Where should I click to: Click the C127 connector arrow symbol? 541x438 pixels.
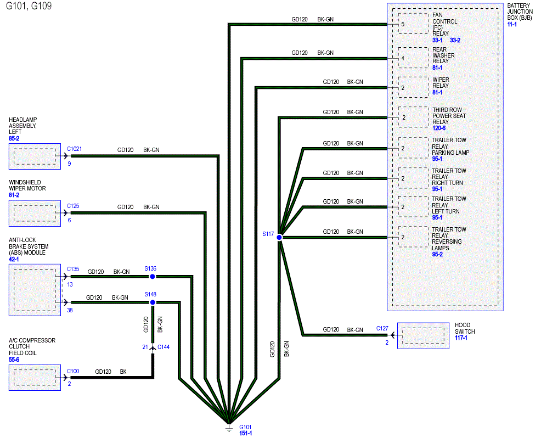tap(392, 335)
